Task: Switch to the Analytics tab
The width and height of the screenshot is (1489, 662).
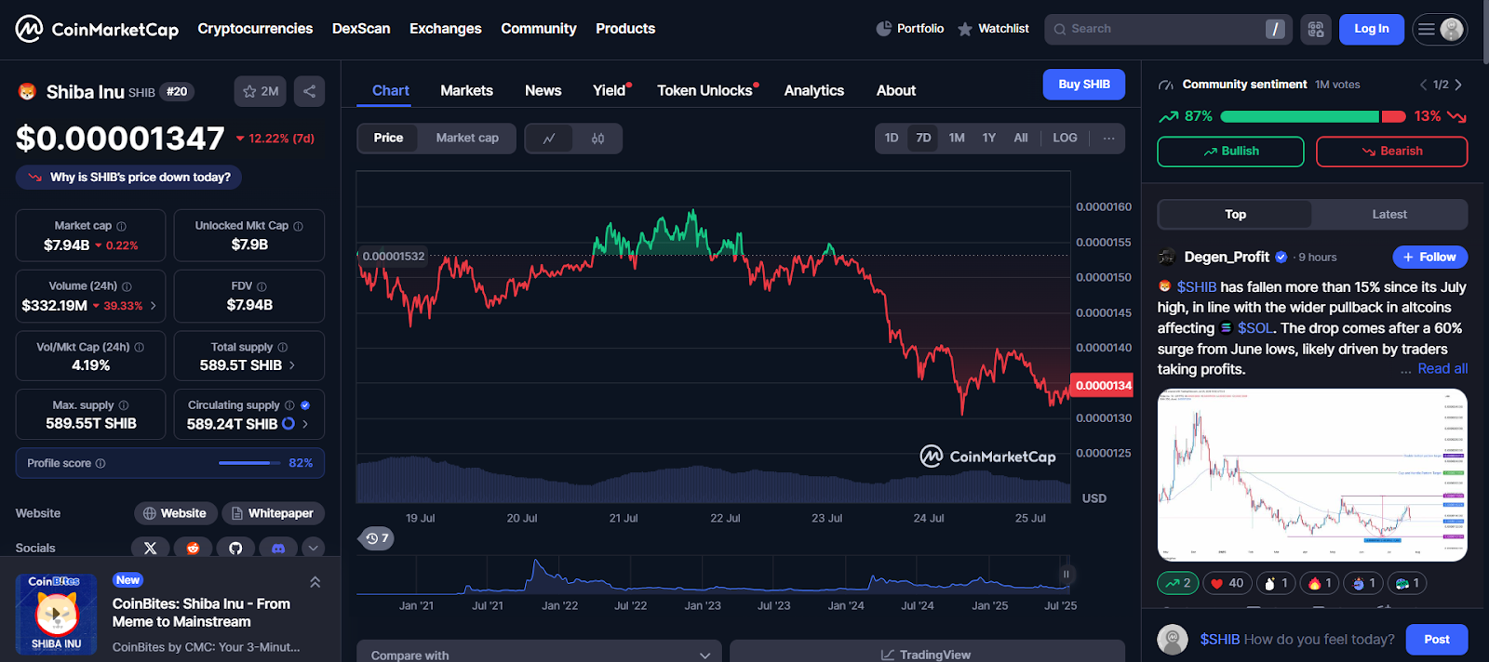Action: click(814, 90)
